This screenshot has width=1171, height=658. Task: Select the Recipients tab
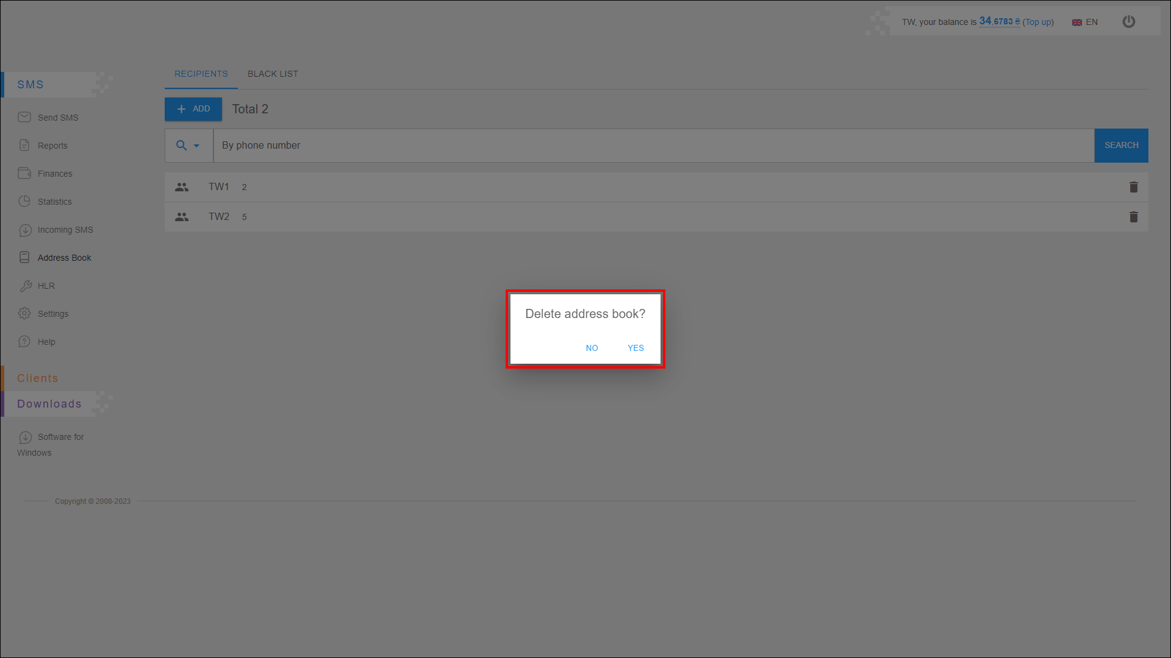[201, 74]
